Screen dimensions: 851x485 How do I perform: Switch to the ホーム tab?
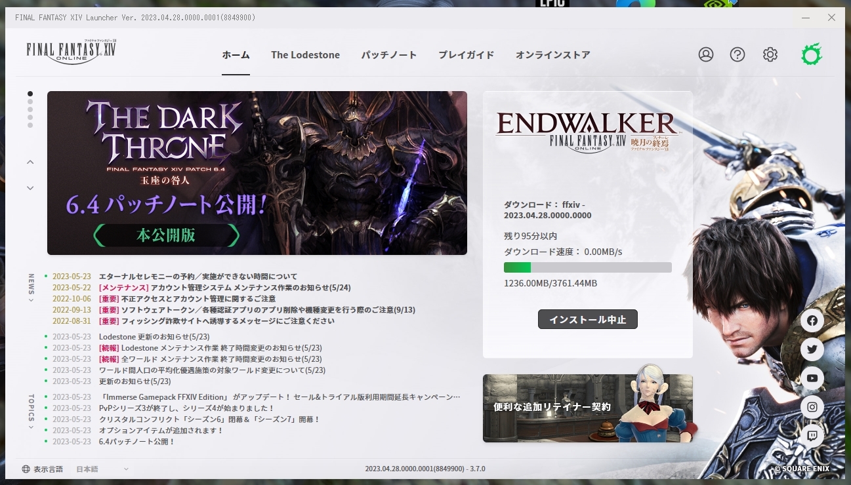click(236, 55)
